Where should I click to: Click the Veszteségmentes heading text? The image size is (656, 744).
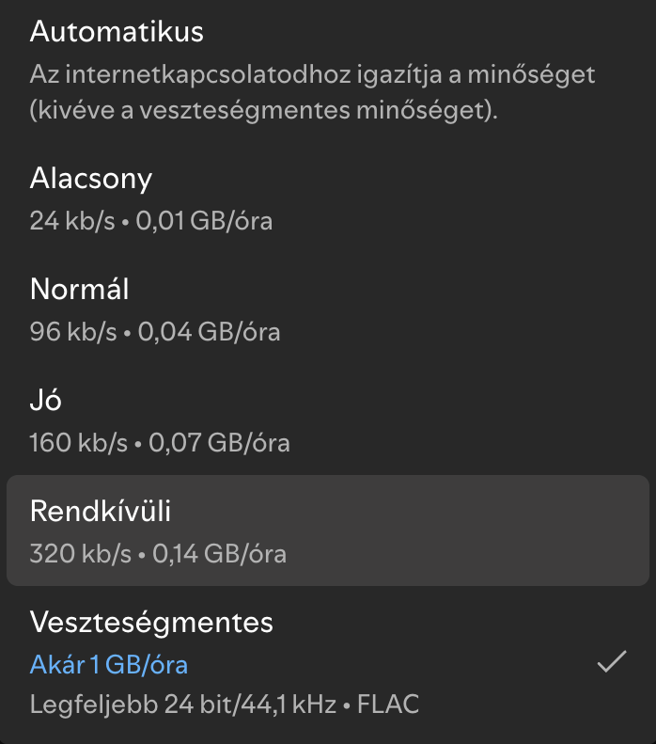pos(151,622)
